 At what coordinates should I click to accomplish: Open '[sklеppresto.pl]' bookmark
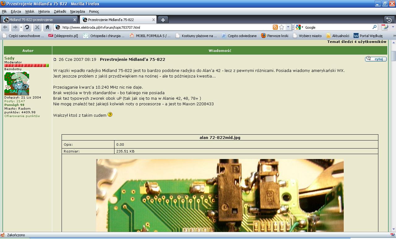[x=63, y=36]
